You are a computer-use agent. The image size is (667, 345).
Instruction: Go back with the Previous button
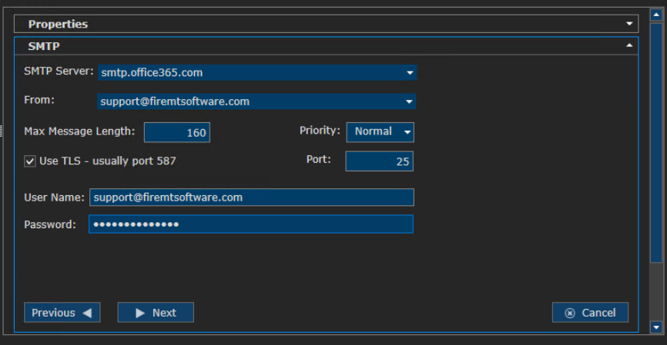62,312
